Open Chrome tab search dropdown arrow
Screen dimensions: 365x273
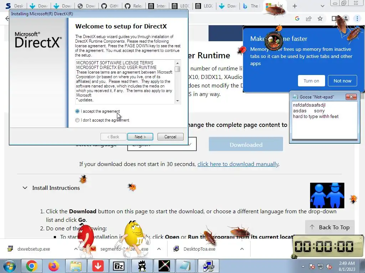322,6
